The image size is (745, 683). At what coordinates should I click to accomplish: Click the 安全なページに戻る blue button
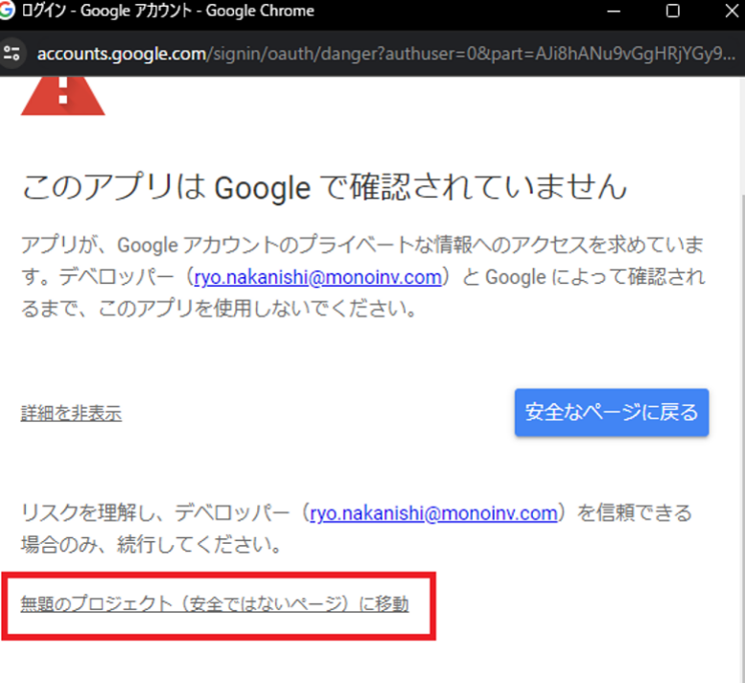click(612, 412)
